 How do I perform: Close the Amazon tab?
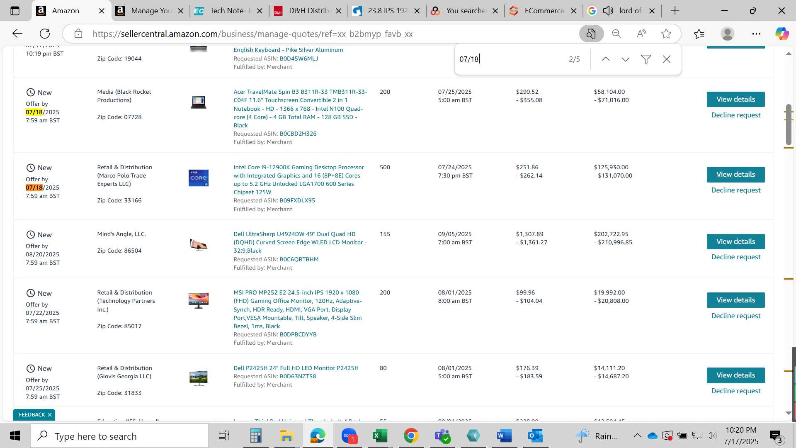point(102,11)
